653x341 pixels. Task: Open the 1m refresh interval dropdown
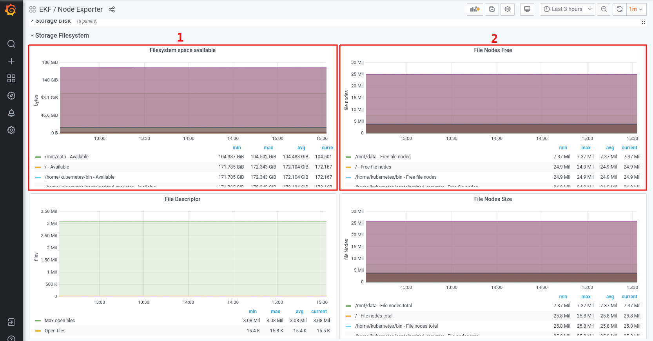637,9
